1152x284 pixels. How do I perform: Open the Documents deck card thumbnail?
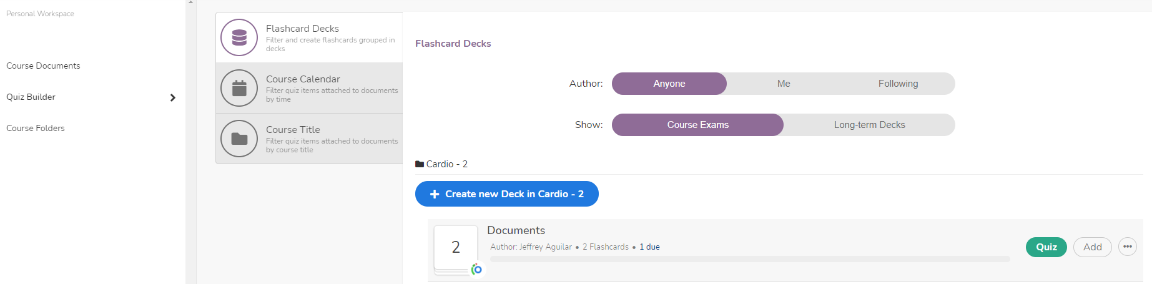point(456,248)
